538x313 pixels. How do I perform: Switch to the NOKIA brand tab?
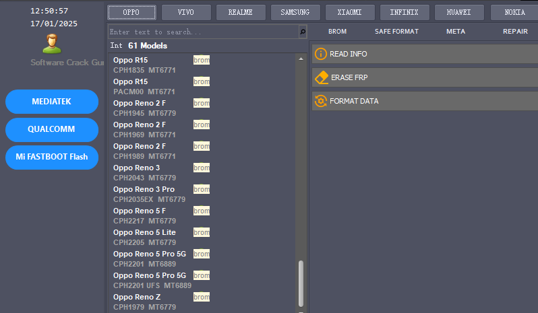pos(514,12)
